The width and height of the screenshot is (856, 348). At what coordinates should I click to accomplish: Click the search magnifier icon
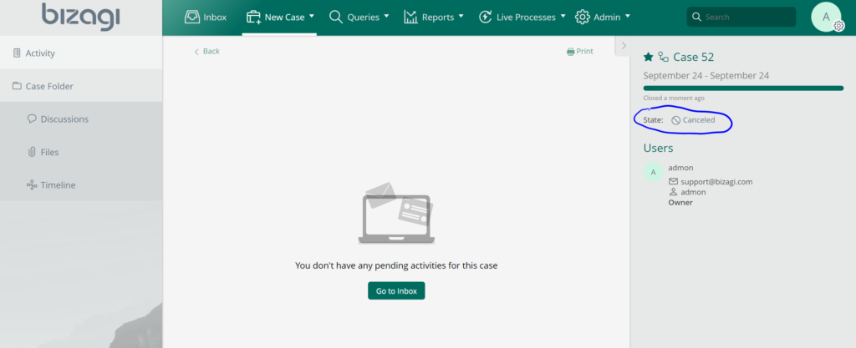(x=696, y=17)
